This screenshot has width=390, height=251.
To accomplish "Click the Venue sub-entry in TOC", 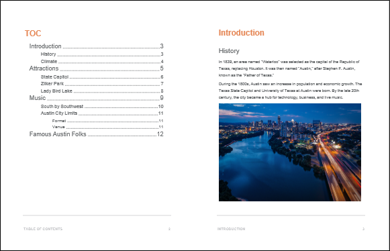I will click(107, 127).
